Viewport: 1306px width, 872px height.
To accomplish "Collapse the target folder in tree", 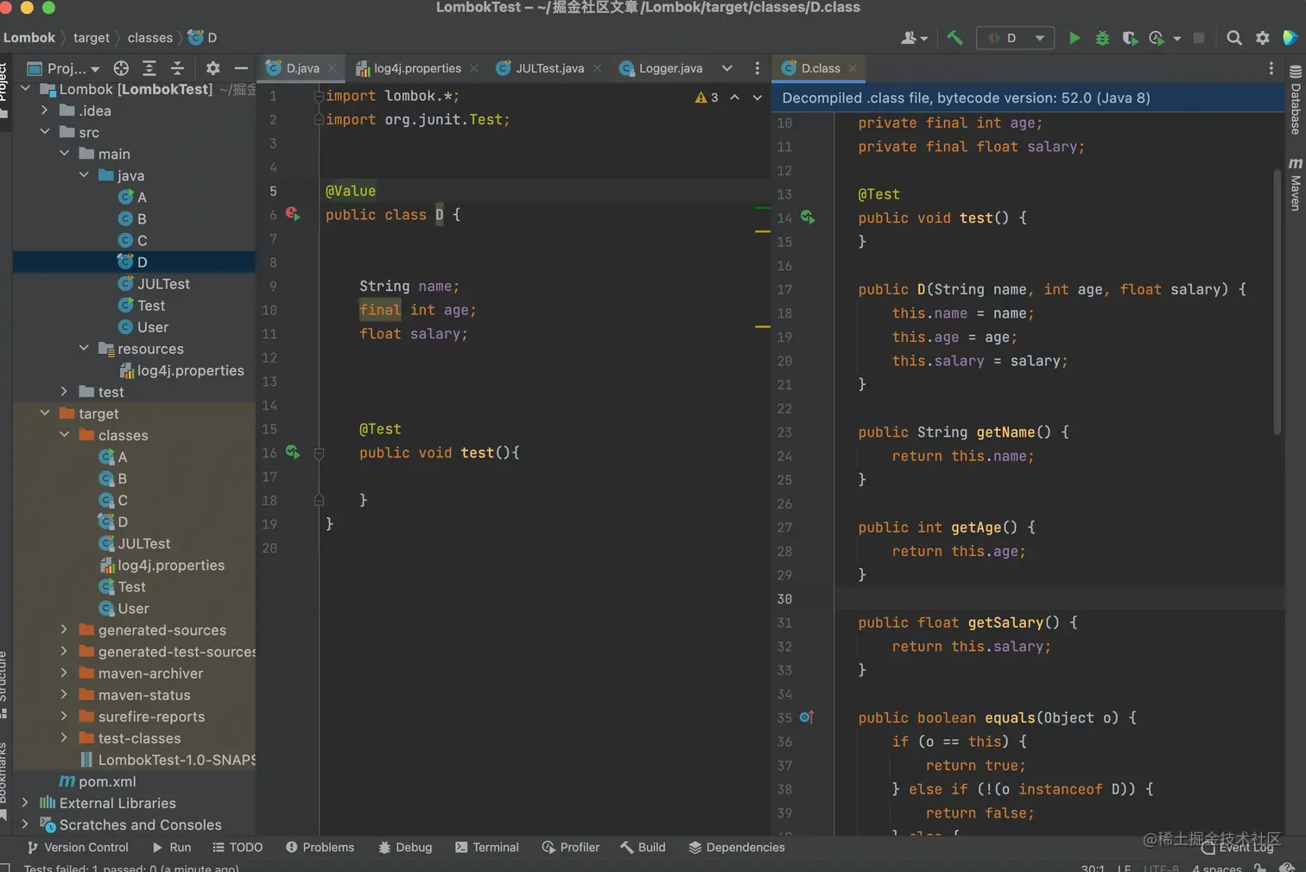I will 45,414.
